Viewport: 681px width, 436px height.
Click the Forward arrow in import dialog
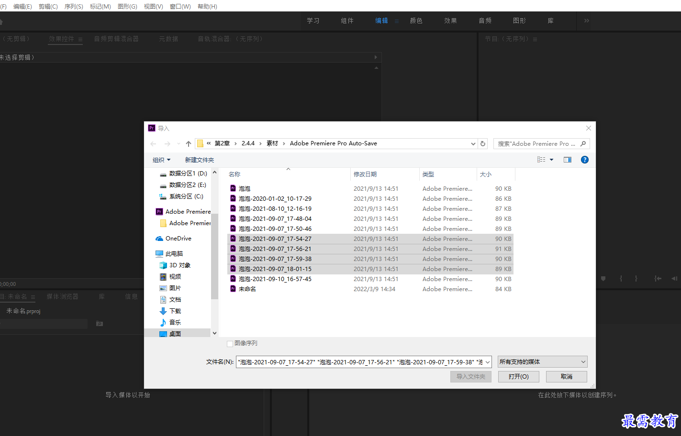point(167,143)
